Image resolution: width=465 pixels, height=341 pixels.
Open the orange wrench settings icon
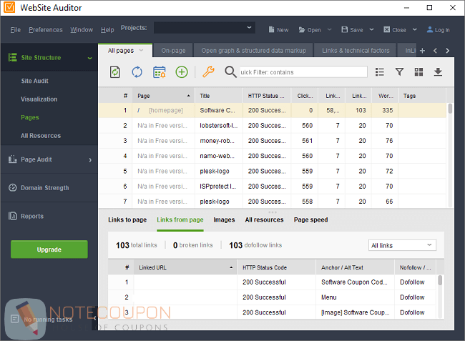pos(208,72)
